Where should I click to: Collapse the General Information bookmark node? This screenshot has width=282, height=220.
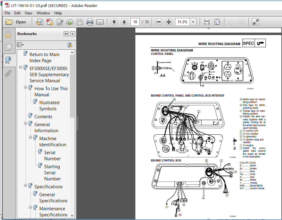point(26,123)
